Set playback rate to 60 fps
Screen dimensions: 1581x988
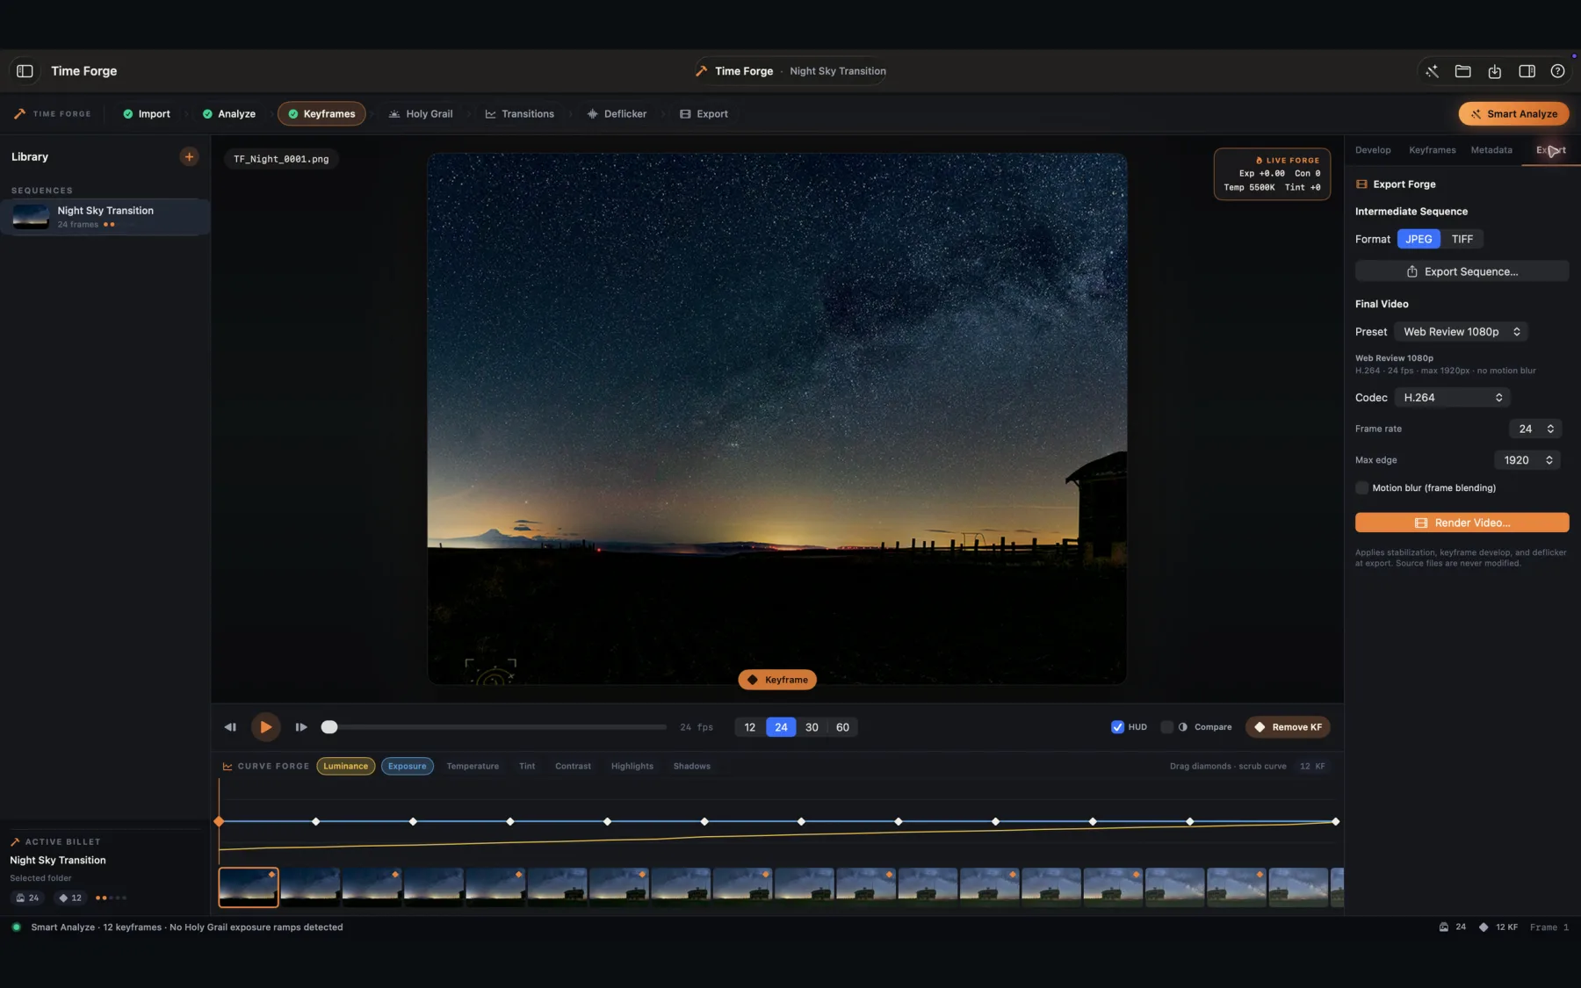tap(842, 727)
